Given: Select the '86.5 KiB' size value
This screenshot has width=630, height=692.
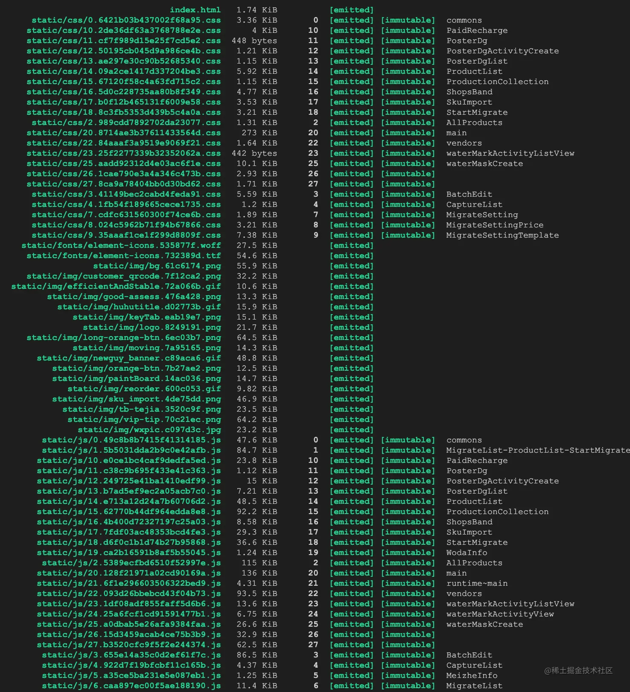Looking at the screenshot, I should [257, 655].
